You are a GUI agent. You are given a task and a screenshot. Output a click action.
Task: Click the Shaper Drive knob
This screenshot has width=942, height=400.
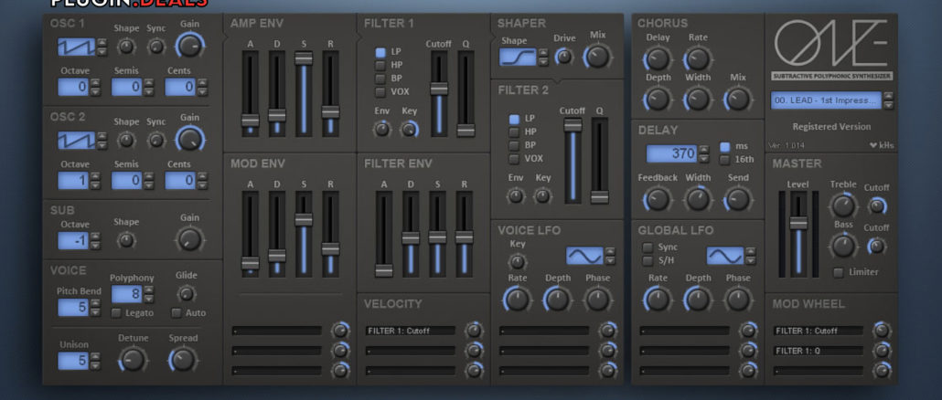coord(564,57)
